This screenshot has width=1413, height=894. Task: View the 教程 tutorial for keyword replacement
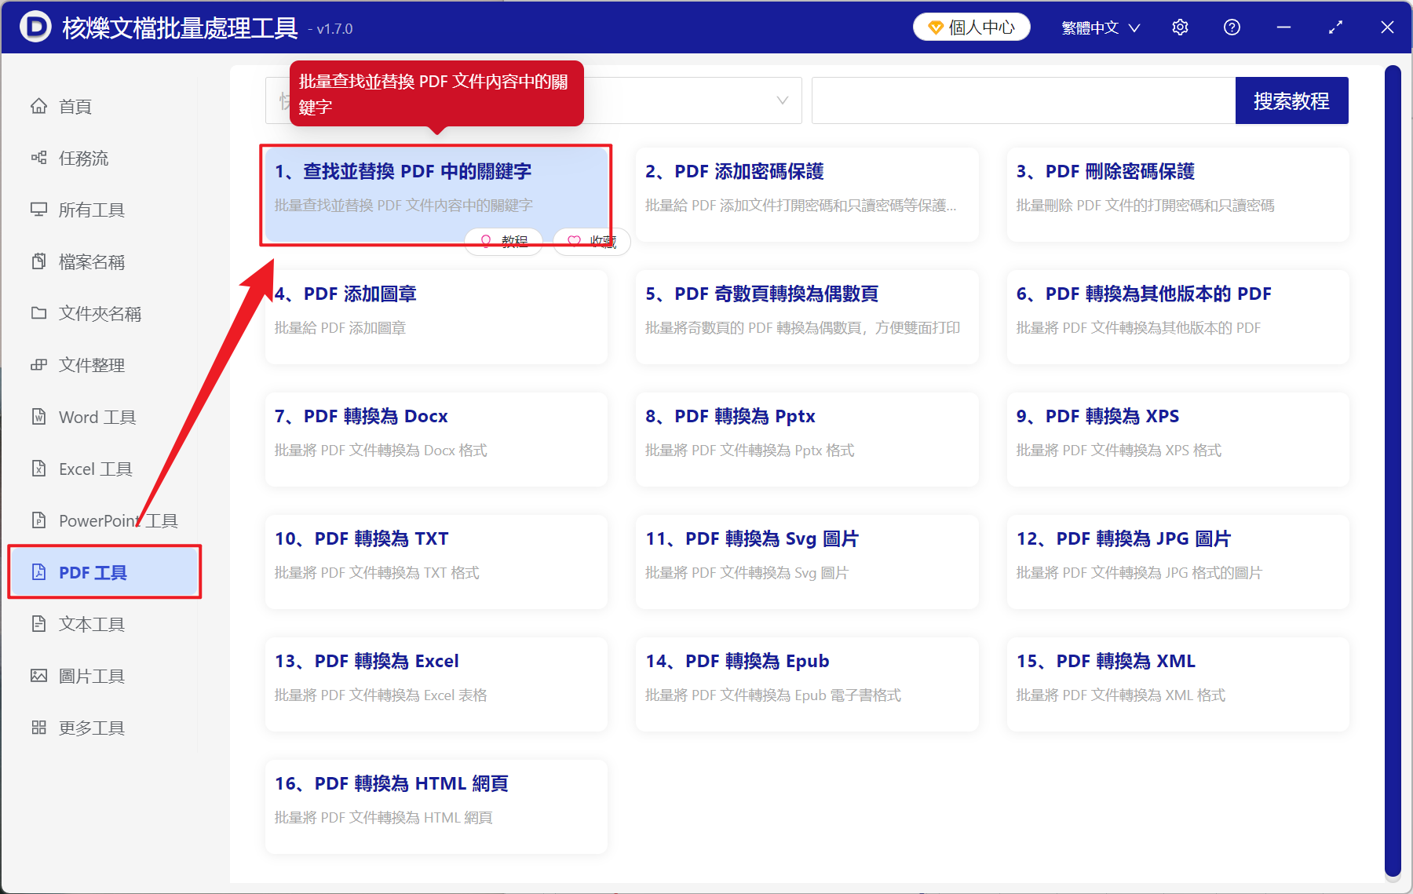click(x=503, y=241)
